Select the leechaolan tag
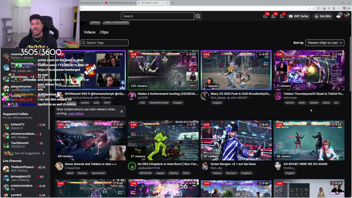352x198 pixels. tap(98, 173)
